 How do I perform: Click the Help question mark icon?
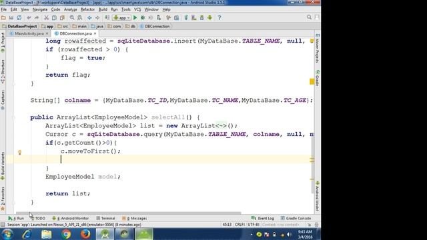220,18
